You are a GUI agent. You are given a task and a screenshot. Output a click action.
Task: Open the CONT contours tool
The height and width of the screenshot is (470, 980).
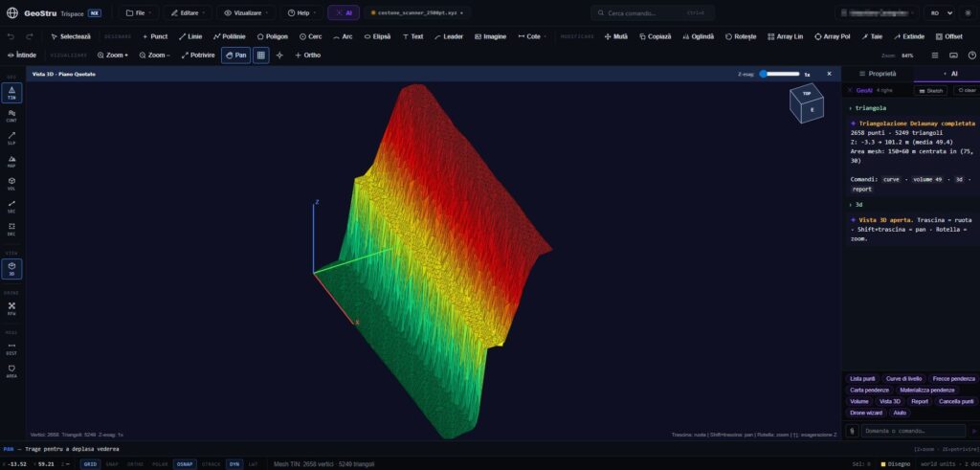11,116
